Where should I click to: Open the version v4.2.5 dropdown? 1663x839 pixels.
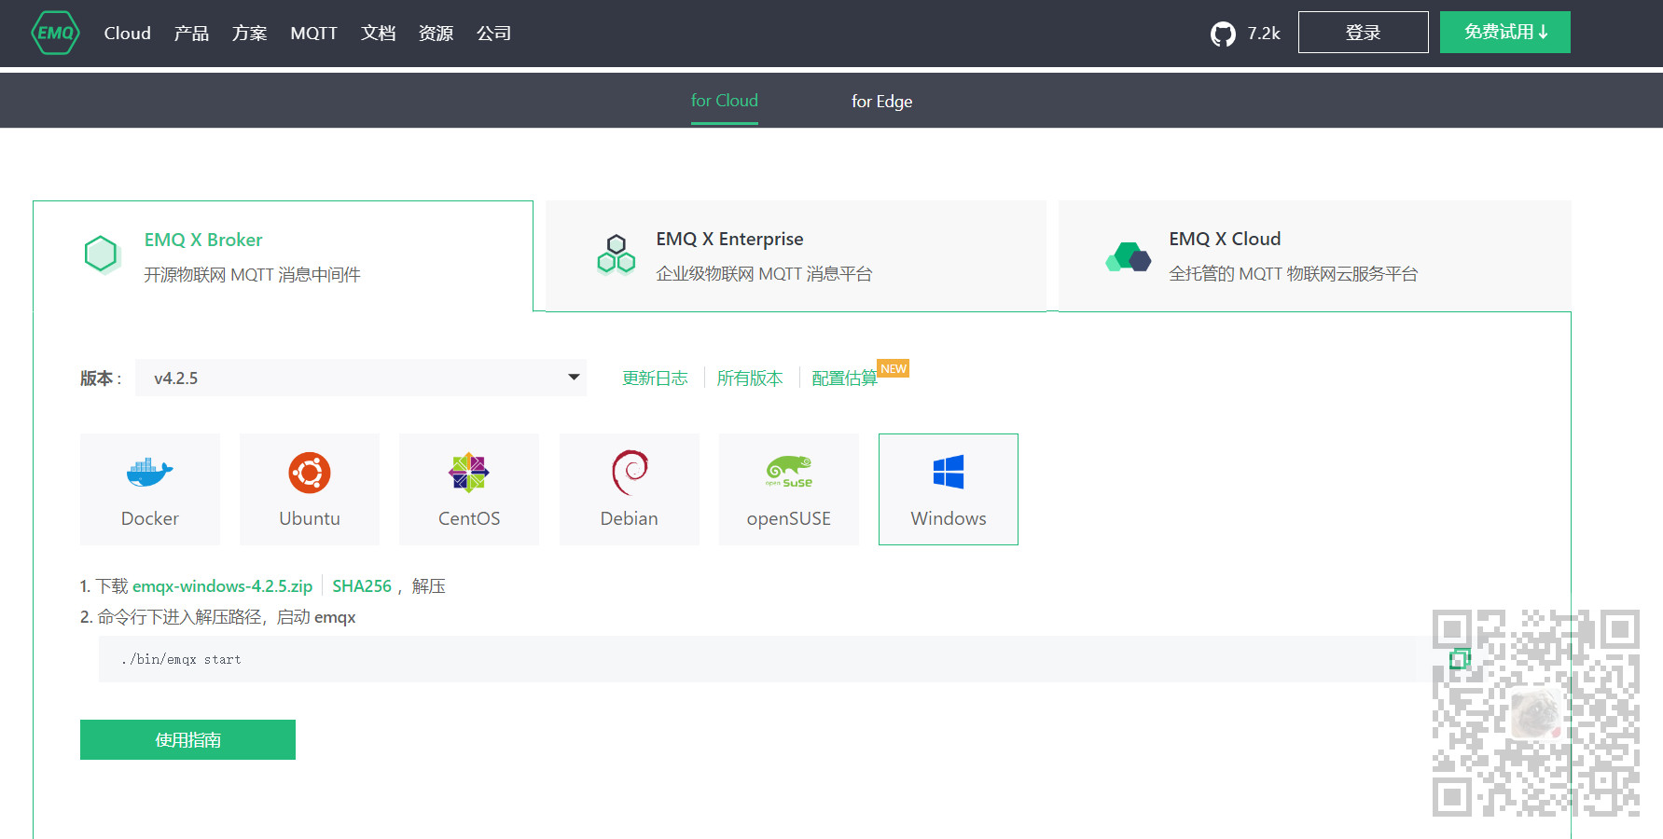pos(361,378)
